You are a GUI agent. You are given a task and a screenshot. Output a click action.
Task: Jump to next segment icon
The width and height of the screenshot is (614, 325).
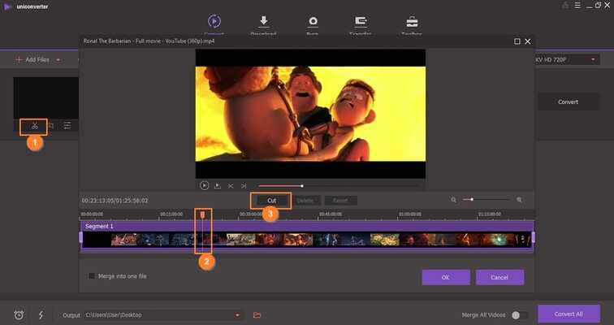click(244, 186)
